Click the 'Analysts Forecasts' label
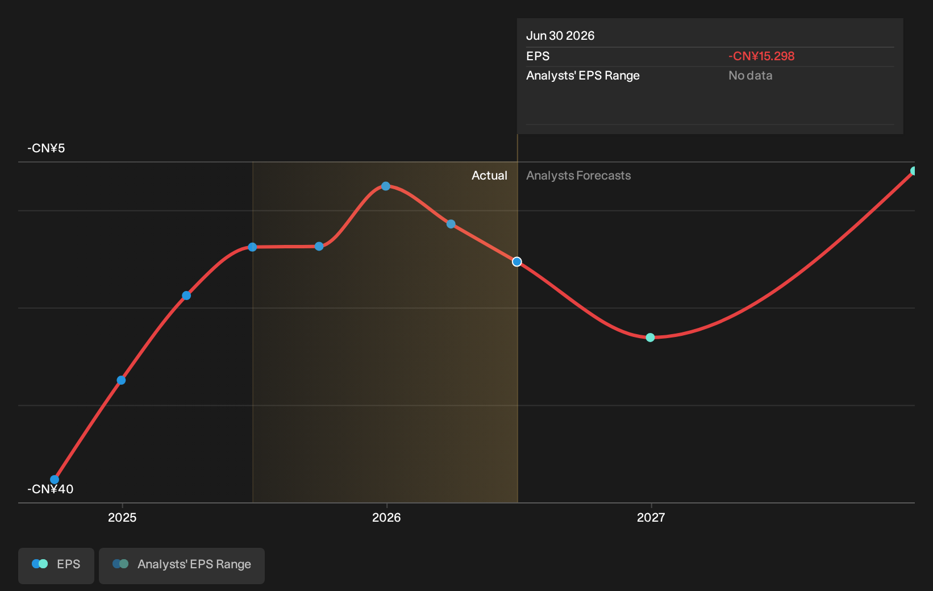The width and height of the screenshot is (933, 591). click(578, 176)
